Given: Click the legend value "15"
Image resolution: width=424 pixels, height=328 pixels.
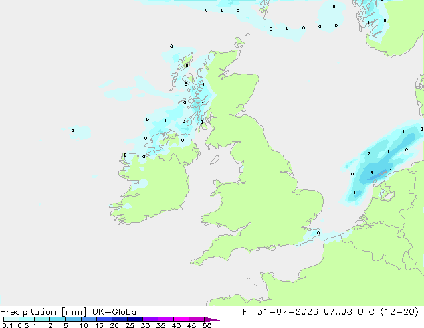Looking at the screenshot, I should pos(99,325).
